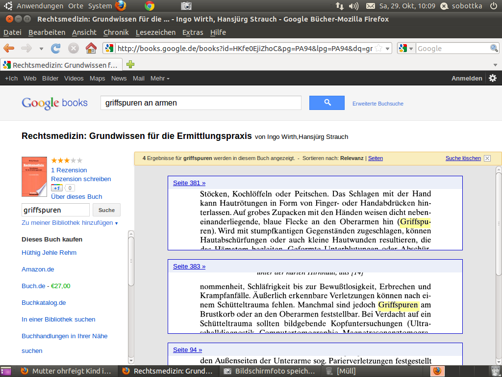Viewport: 502px width, 377px height.
Task: Switch to Mutter ohrfeigt Kind taskbar window
Action: click(66, 371)
